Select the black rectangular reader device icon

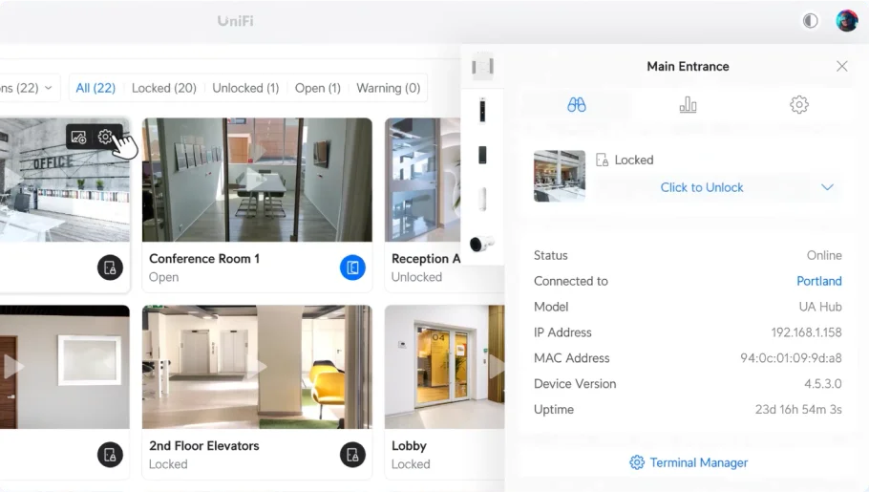482,155
